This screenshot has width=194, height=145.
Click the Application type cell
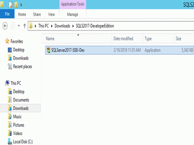point(153,50)
